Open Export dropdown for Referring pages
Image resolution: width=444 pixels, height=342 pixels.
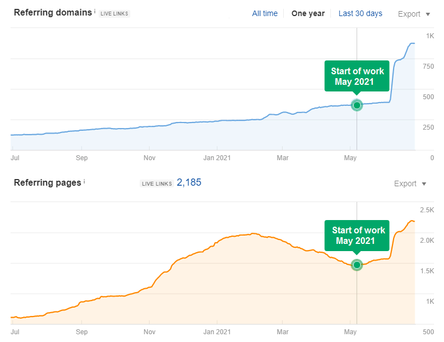[410, 183]
